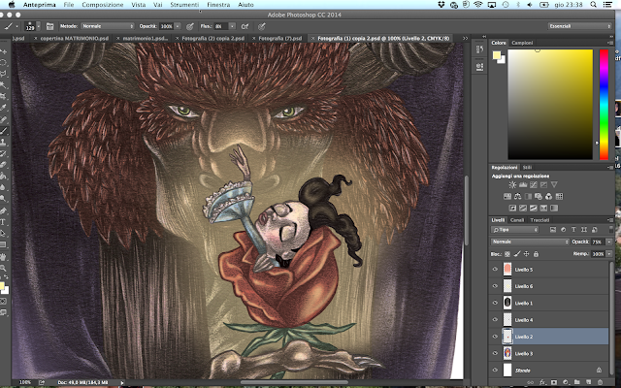
Task: Add a Channel Mixer adjustment
Action: [x=548, y=196]
